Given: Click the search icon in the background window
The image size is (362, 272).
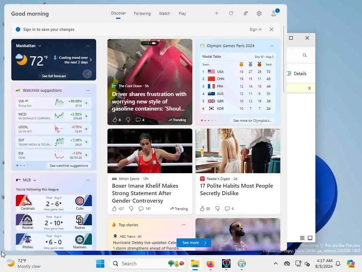Looking at the screenshot, I should [304, 55].
